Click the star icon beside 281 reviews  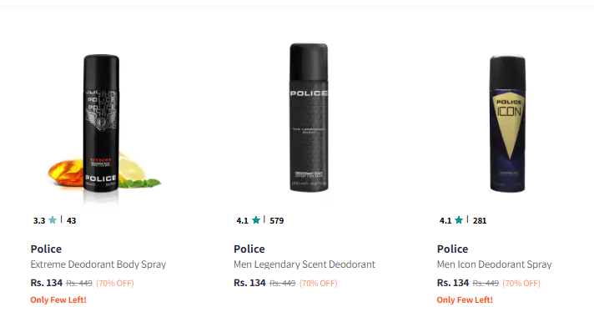click(x=459, y=219)
